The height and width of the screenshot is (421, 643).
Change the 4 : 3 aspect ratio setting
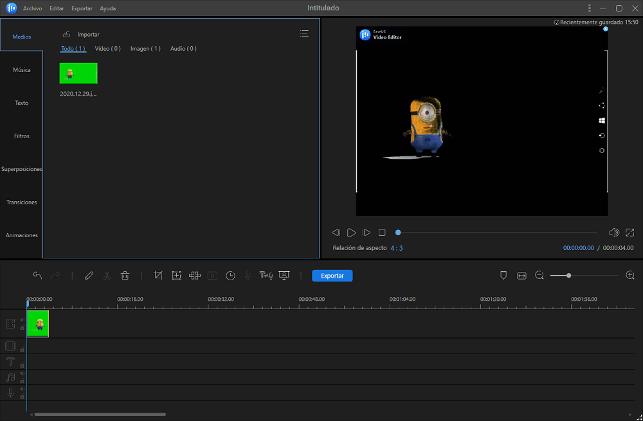pos(397,248)
